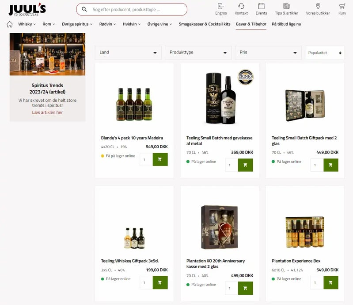This screenshot has height=305, width=353.
Task: Add Teeling Whiskey Giftpack 3x5cl to cart
Action: [160, 282]
